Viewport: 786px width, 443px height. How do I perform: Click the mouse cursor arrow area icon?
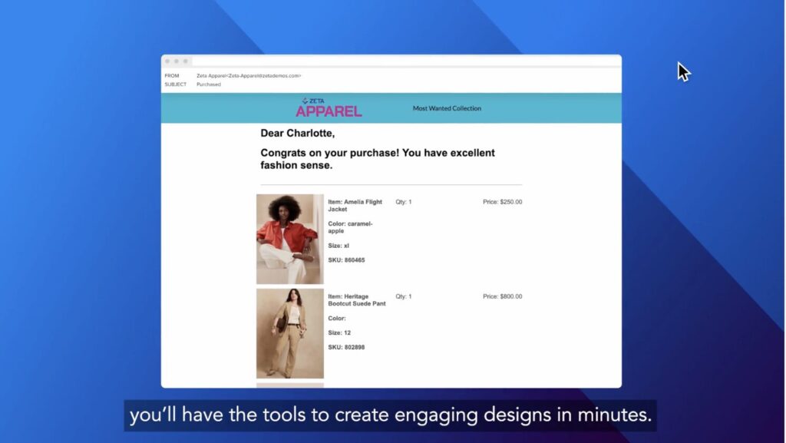pyautogui.click(x=682, y=71)
